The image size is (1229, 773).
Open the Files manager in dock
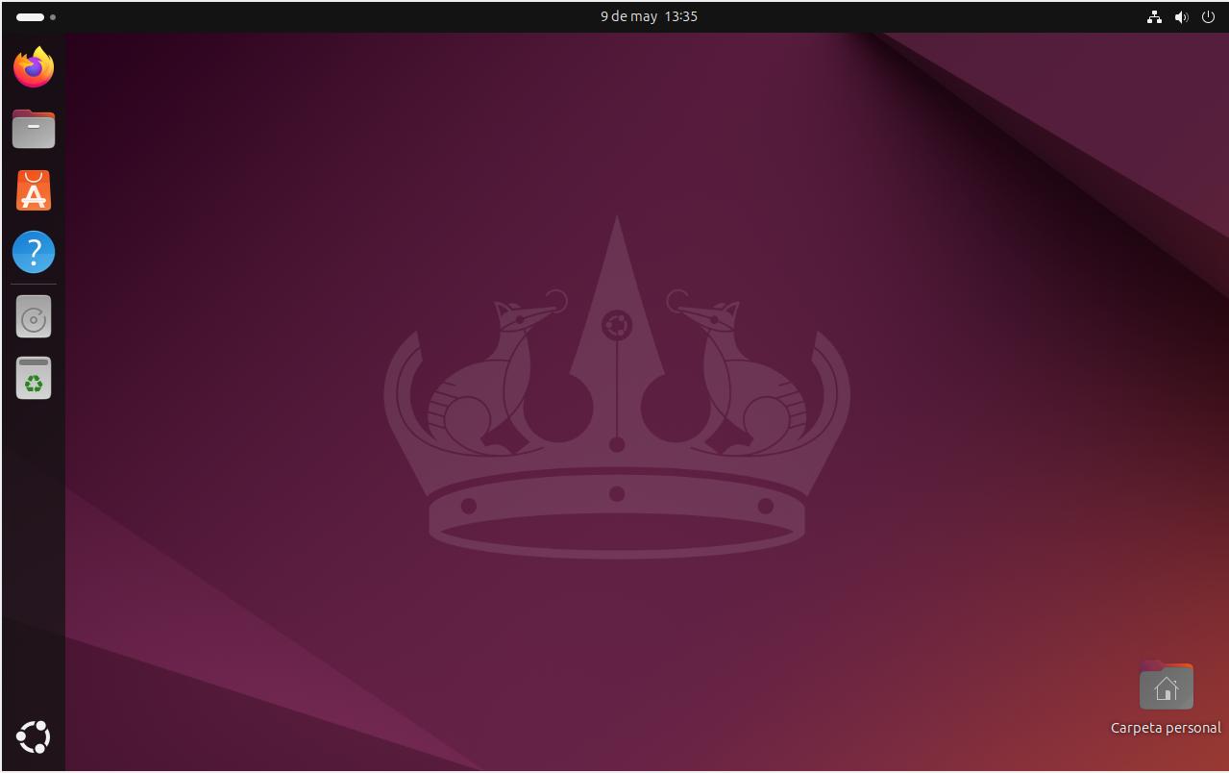pos(34,129)
